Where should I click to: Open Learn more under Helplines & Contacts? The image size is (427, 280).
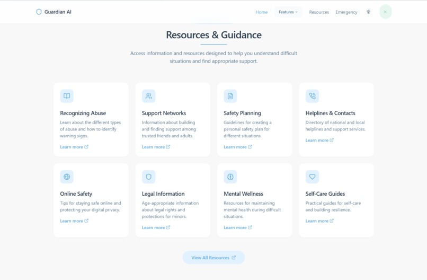coord(319,140)
